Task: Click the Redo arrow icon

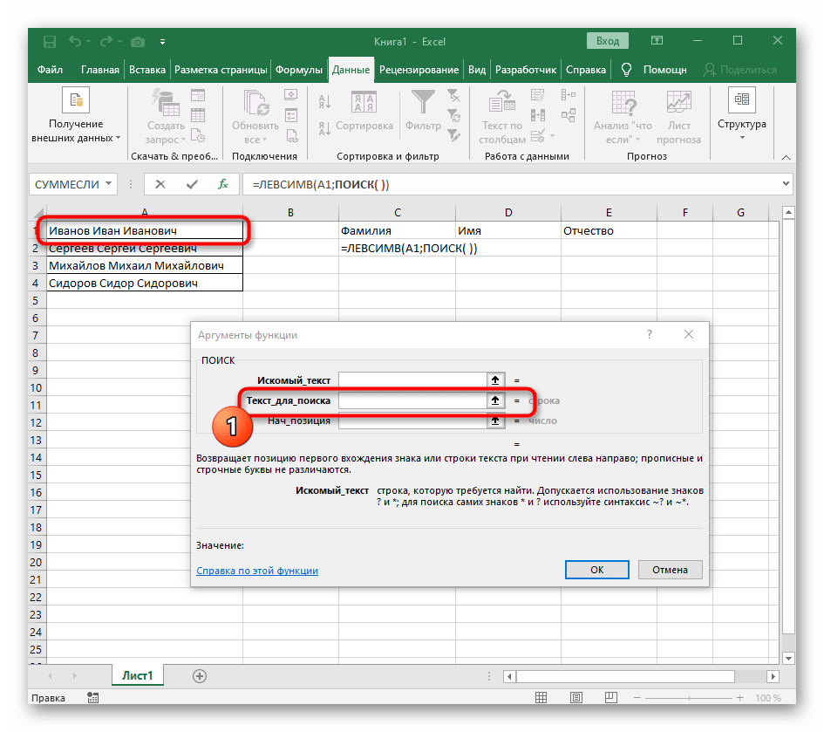Action: pyautogui.click(x=106, y=41)
